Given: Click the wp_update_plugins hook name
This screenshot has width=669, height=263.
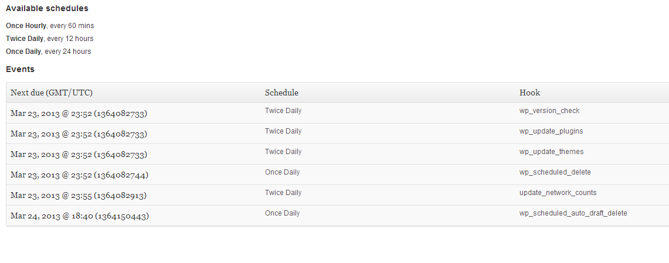Looking at the screenshot, I should (x=551, y=131).
